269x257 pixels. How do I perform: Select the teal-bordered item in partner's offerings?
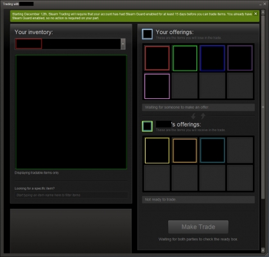coord(213,150)
